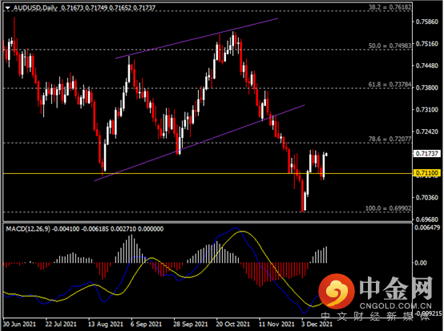Click the 61.8 = 0.73784 Fibonacci label

390,84
